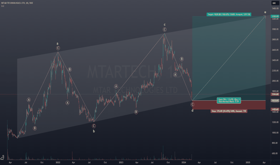Screen dimensions: 280x165
Task: Click circled C label beneath wave c
Action: [165, 29]
